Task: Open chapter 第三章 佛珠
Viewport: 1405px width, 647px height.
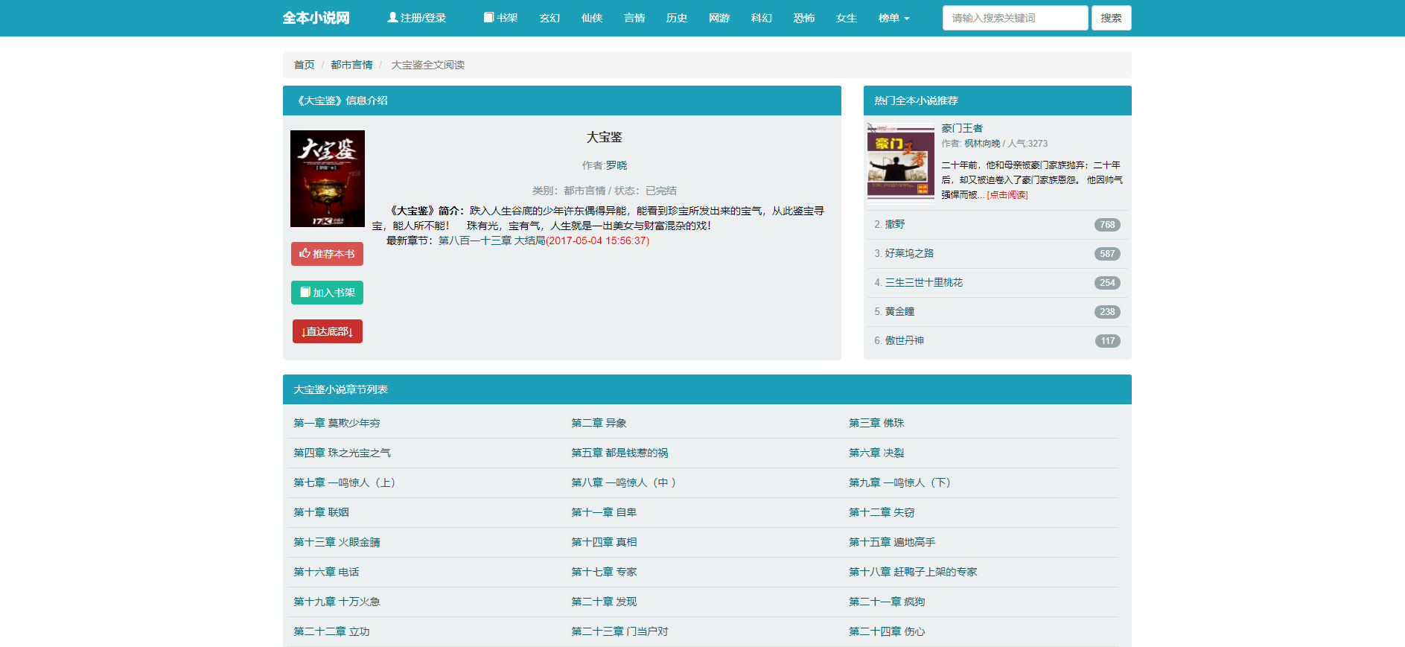Action: point(876,423)
